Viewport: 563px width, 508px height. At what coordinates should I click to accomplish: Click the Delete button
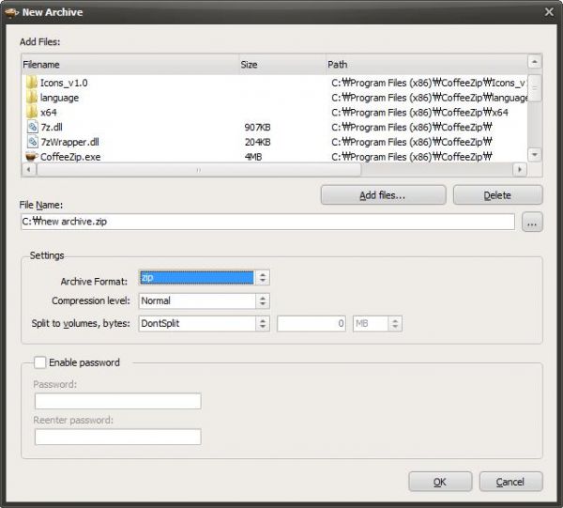[497, 195]
